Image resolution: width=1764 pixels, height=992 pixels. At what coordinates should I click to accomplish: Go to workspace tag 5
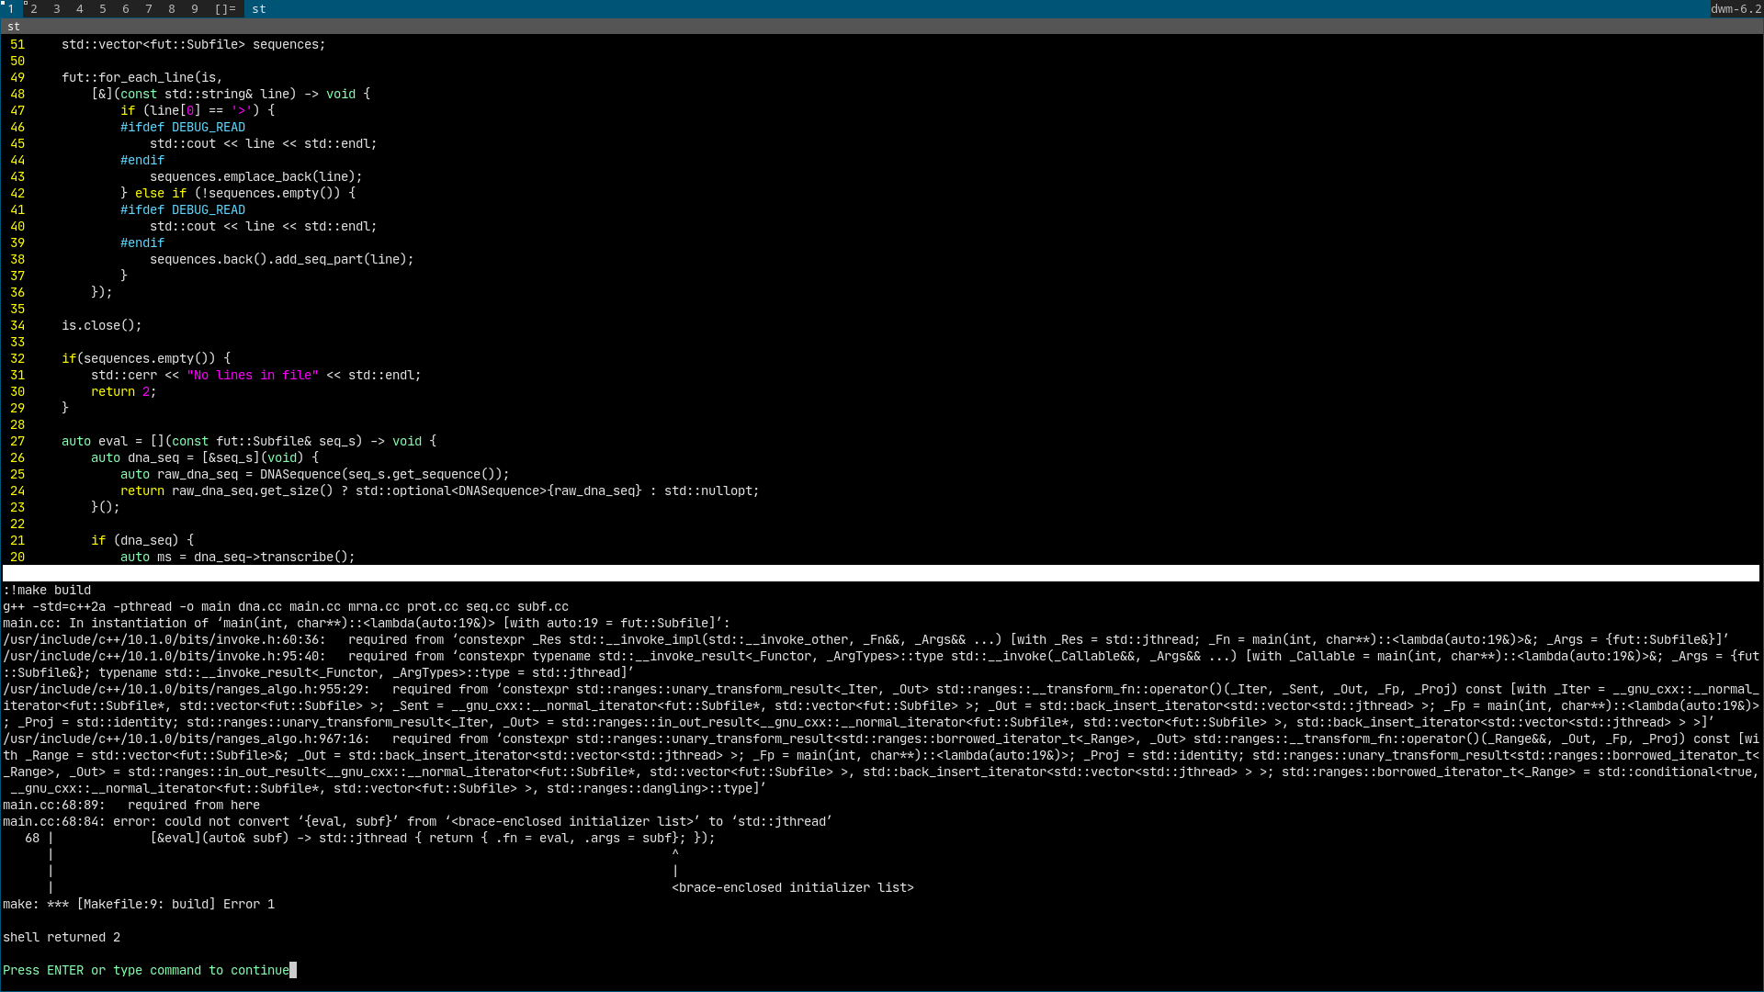tap(103, 8)
